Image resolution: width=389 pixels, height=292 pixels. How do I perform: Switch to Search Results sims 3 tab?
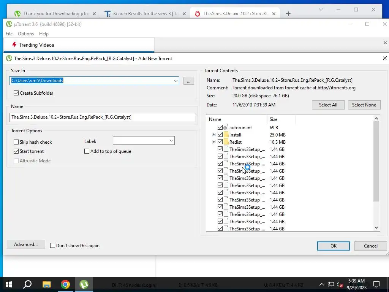[x=145, y=14]
